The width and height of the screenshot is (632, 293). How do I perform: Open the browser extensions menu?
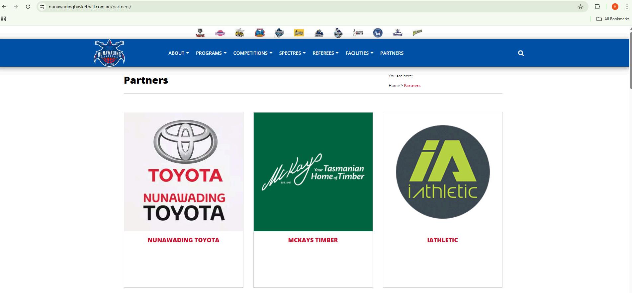coord(597,7)
